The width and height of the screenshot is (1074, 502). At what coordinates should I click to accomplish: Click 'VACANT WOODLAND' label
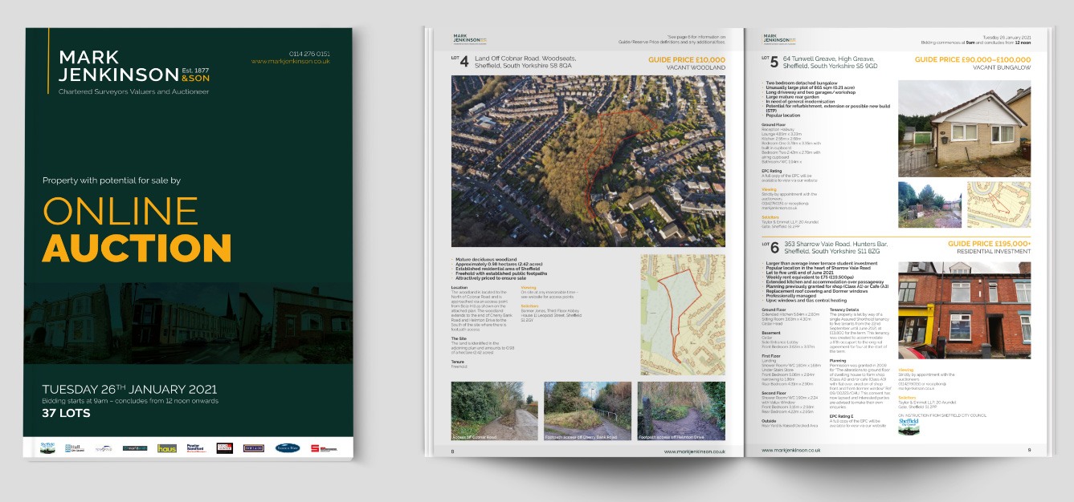(x=696, y=68)
